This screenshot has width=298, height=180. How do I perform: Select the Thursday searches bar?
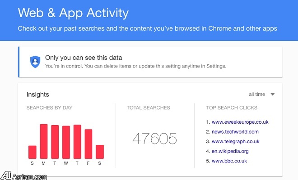point(77,142)
